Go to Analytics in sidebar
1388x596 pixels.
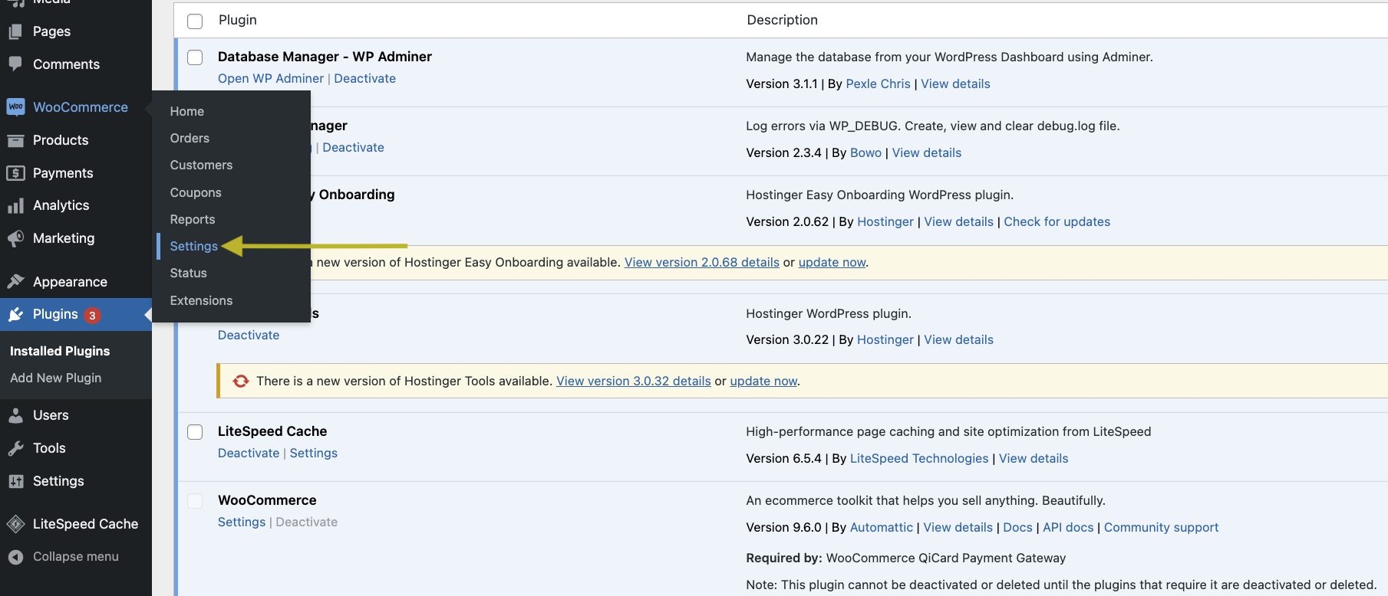(61, 205)
